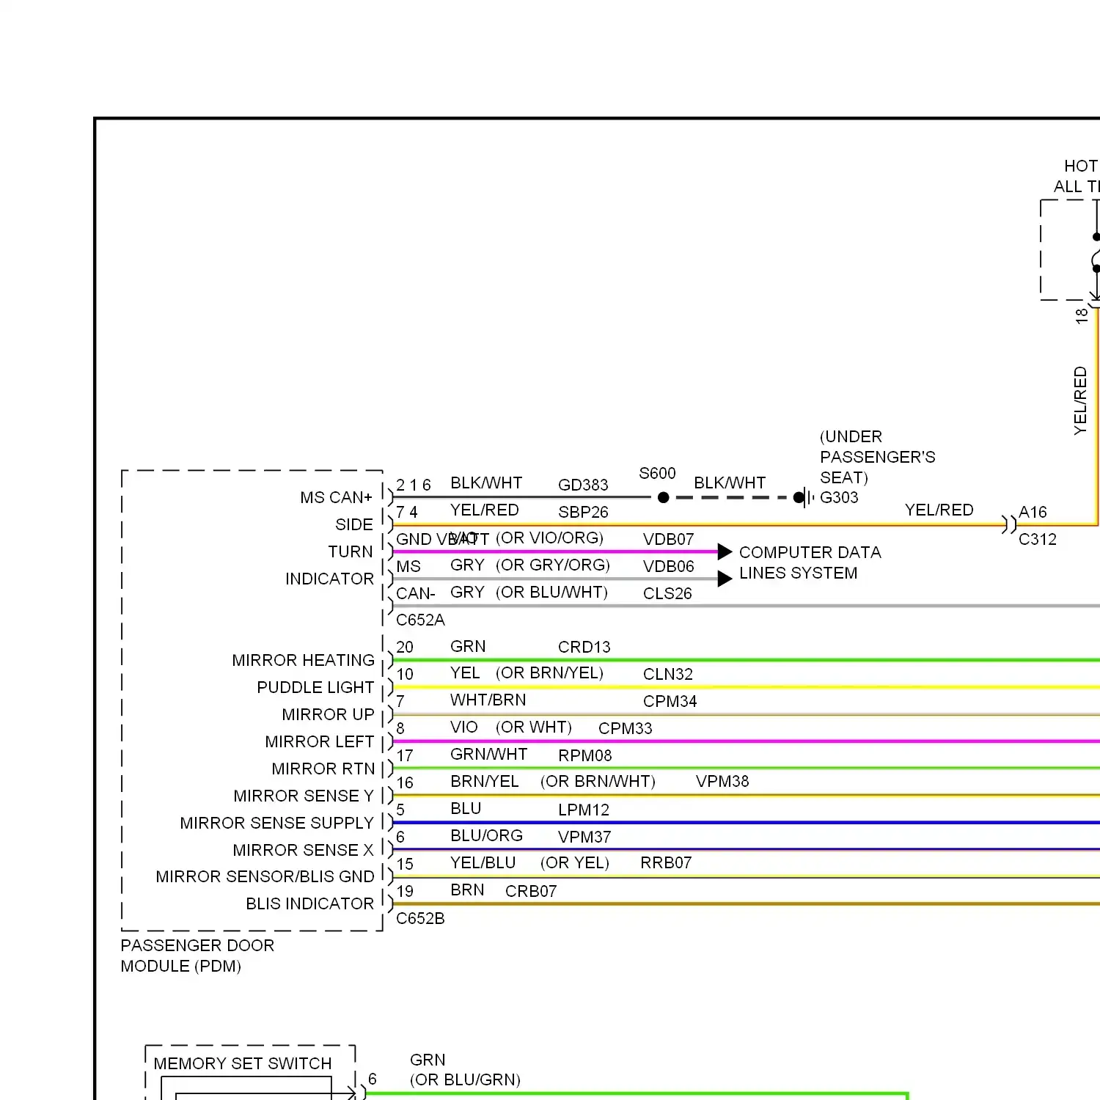
Task: Click circuit code RPM08
Action: tap(584, 755)
